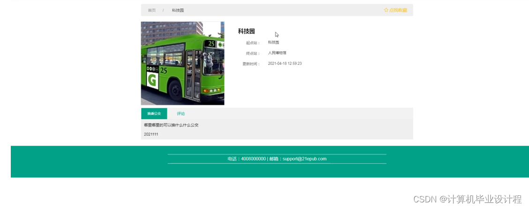Switch to the 评论 tab

tap(181, 114)
